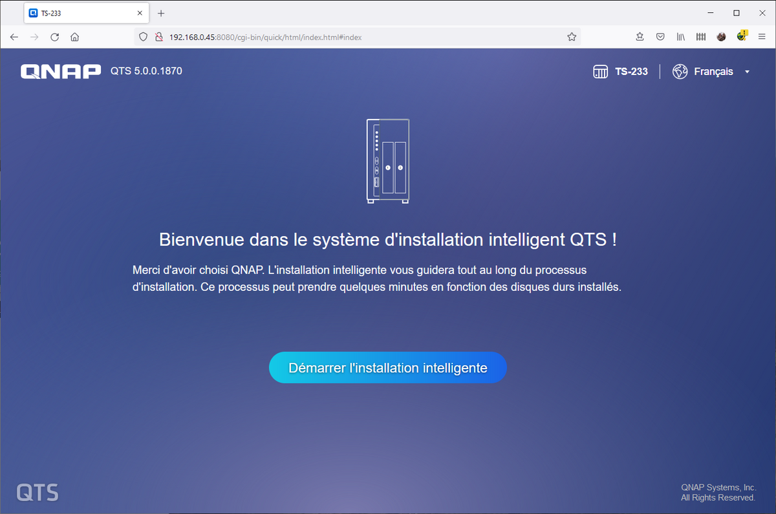Open a new browser tab
Viewport: 776px width, 514px height.
coord(162,13)
